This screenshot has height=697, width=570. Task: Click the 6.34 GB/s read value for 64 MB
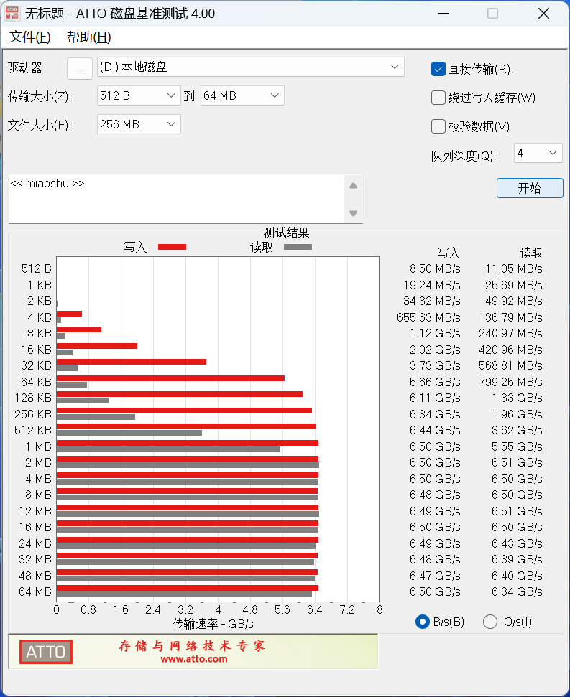pos(517,591)
